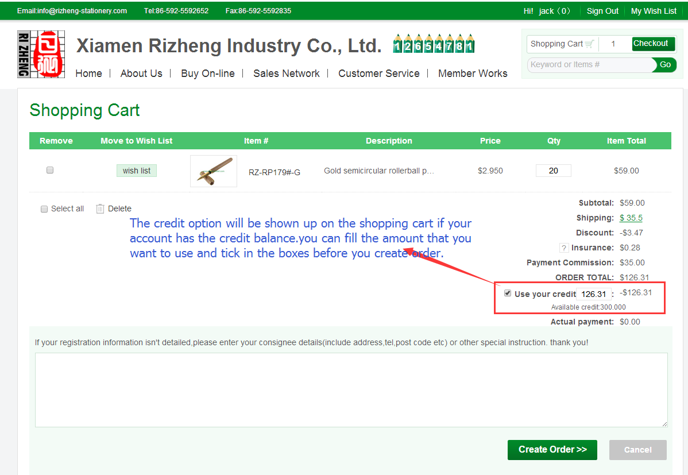Untick the Use your credit checkbox
The width and height of the screenshot is (688, 475).
508,293
